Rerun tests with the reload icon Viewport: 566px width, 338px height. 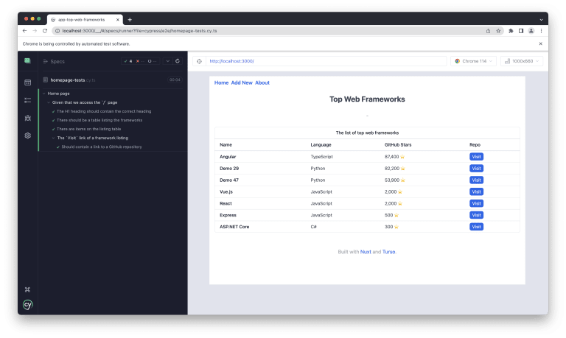click(x=177, y=61)
